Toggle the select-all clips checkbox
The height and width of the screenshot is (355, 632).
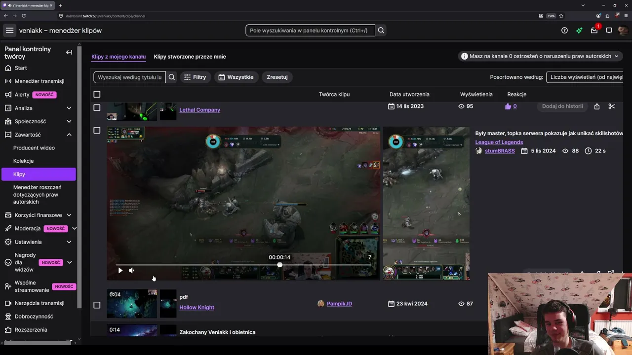97,94
